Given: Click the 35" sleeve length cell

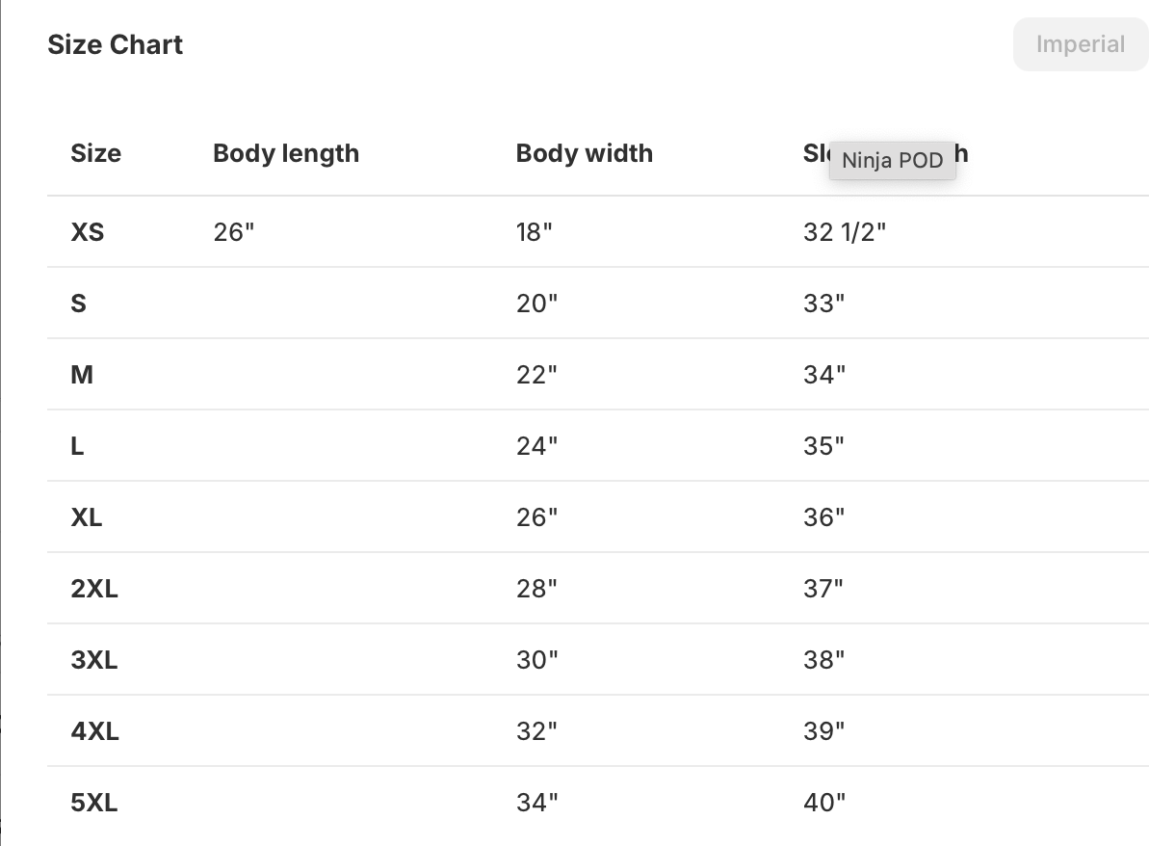Looking at the screenshot, I should pos(823,446).
